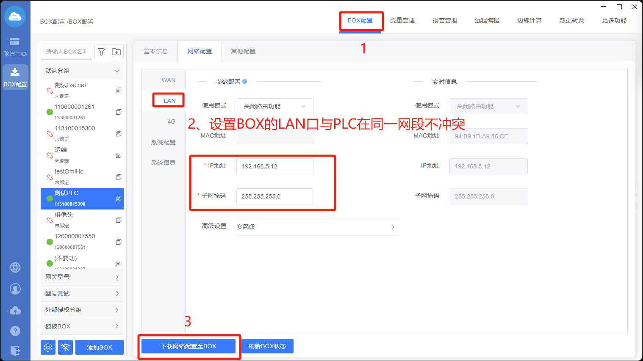
Task: Click the MAC地址 input in 参数配置
Action: pos(275,136)
